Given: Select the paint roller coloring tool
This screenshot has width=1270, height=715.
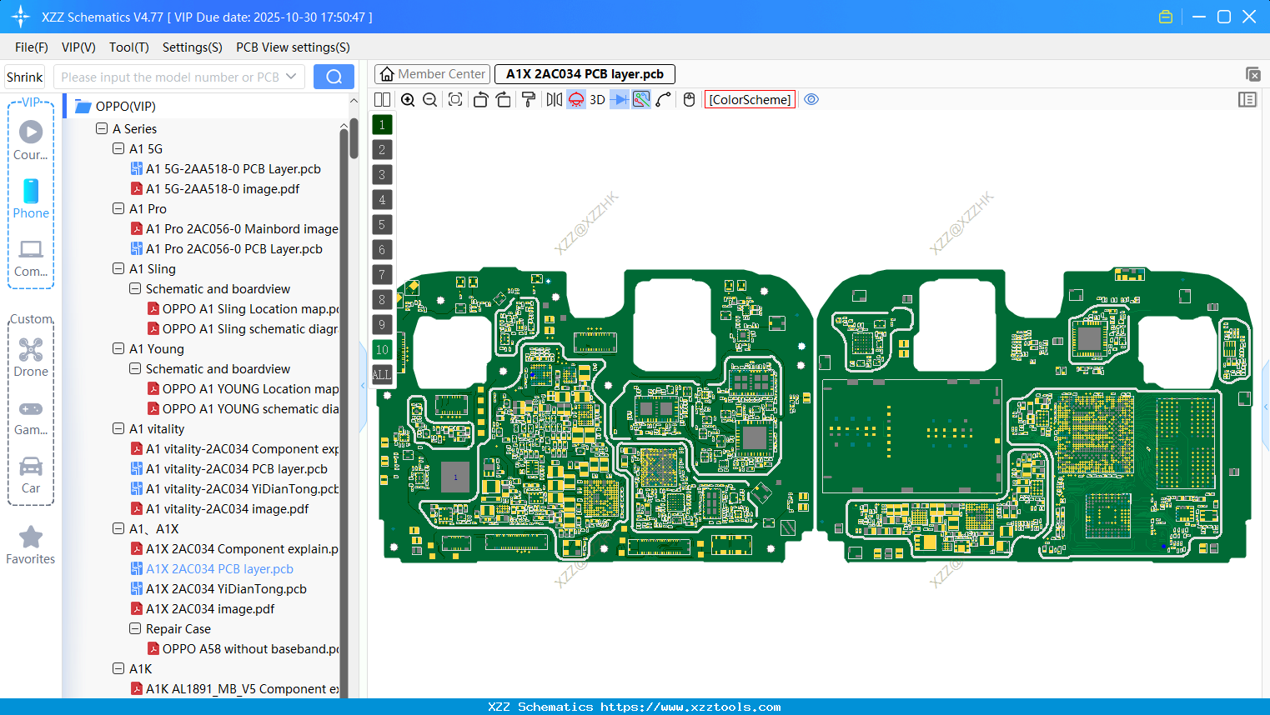Looking at the screenshot, I should point(530,99).
